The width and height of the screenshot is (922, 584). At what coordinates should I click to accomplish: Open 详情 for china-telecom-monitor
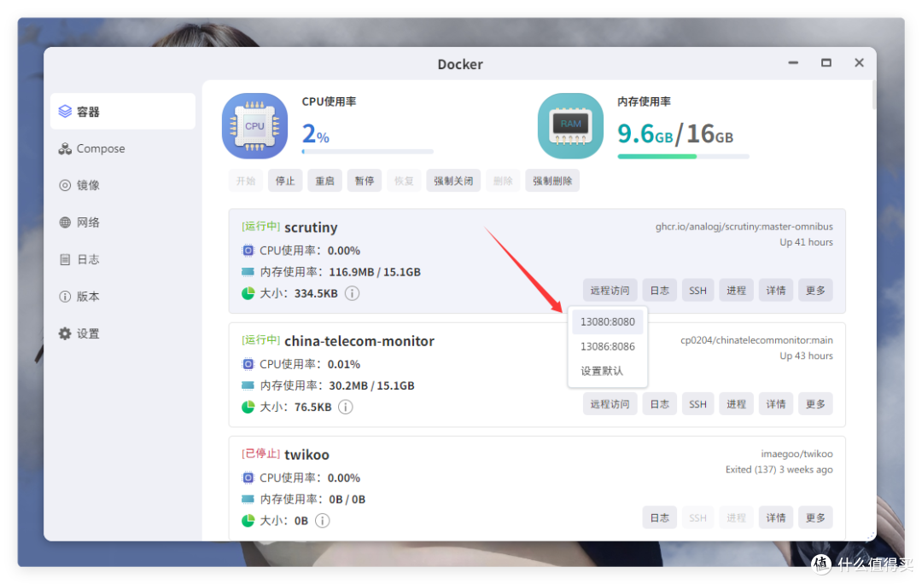click(775, 404)
